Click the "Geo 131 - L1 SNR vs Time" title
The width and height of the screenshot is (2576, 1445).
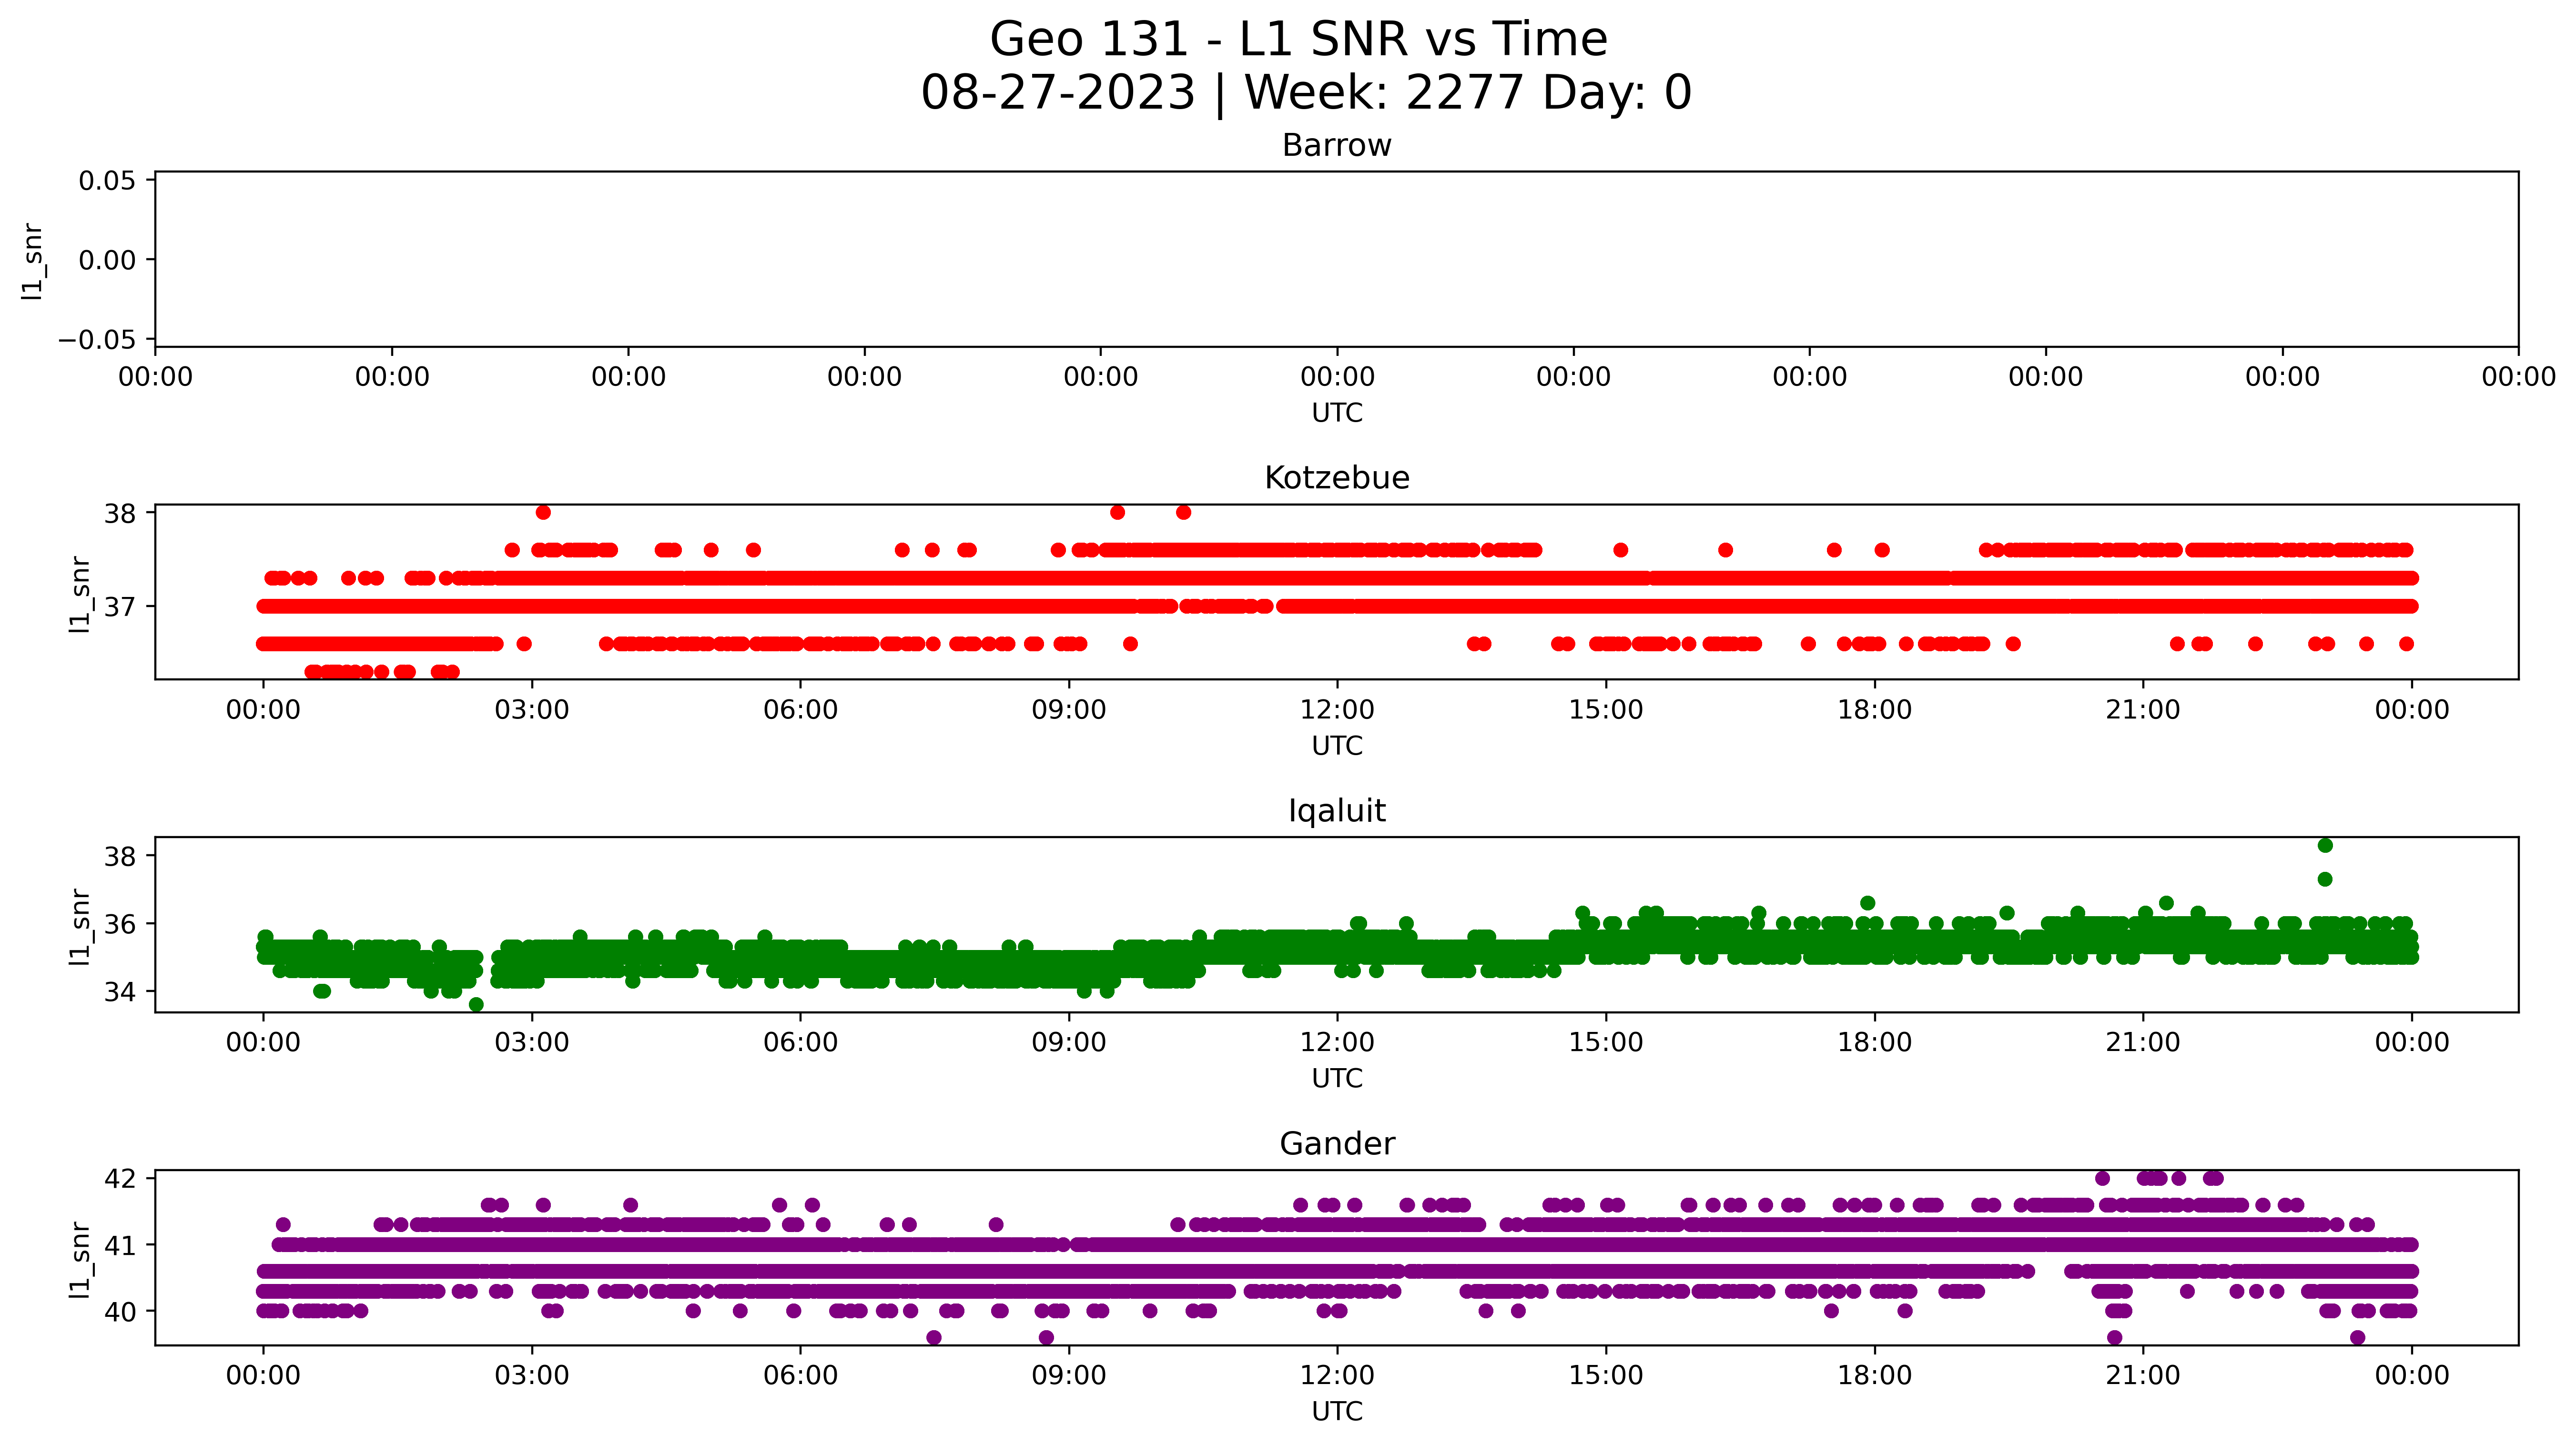click(1298, 40)
